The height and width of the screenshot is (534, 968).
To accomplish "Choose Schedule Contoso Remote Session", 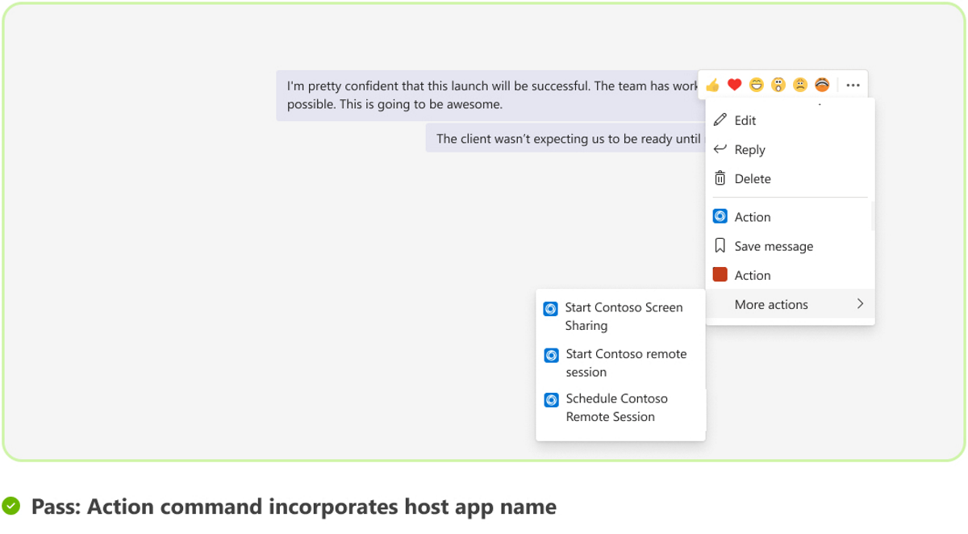I will 616,407.
